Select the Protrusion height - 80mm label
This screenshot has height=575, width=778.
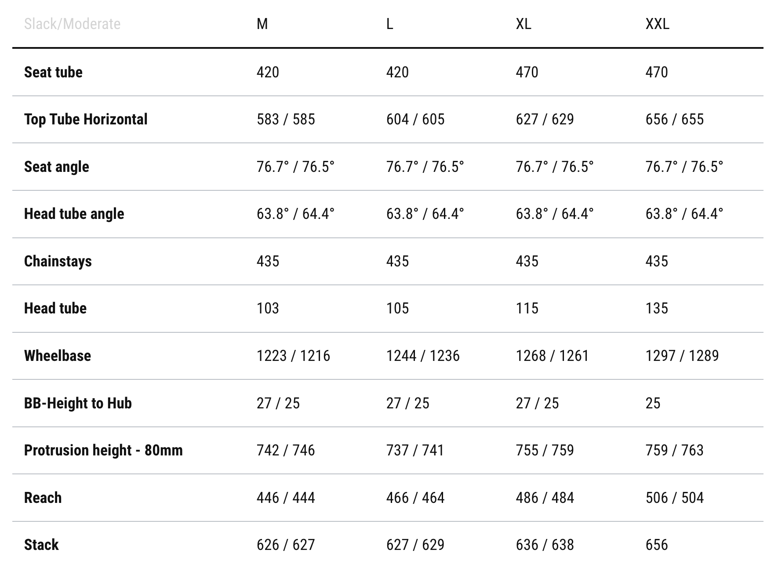pos(103,450)
